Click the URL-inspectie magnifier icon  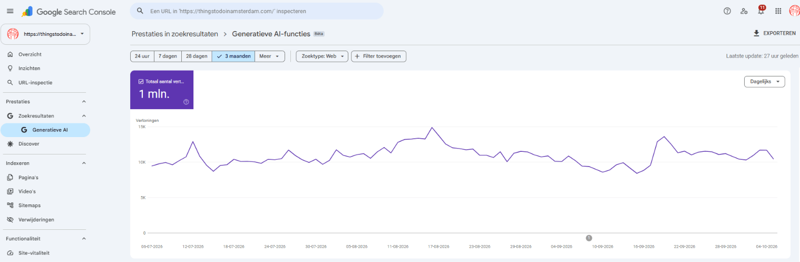click(10, 83)
